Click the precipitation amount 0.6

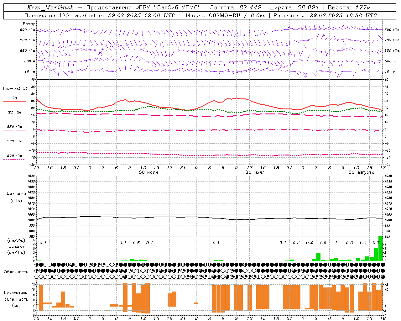point(136,243)
